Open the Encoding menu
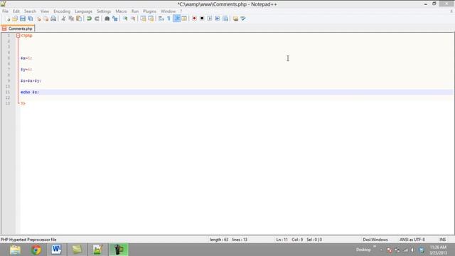 (62, 11)
